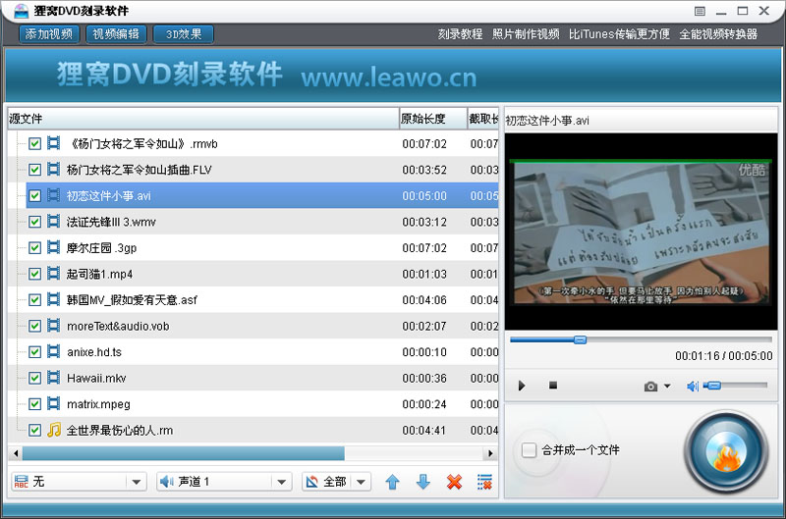786x519 pixels.
Task: Open 照片制作视频 link
Action: pos(526,34)
